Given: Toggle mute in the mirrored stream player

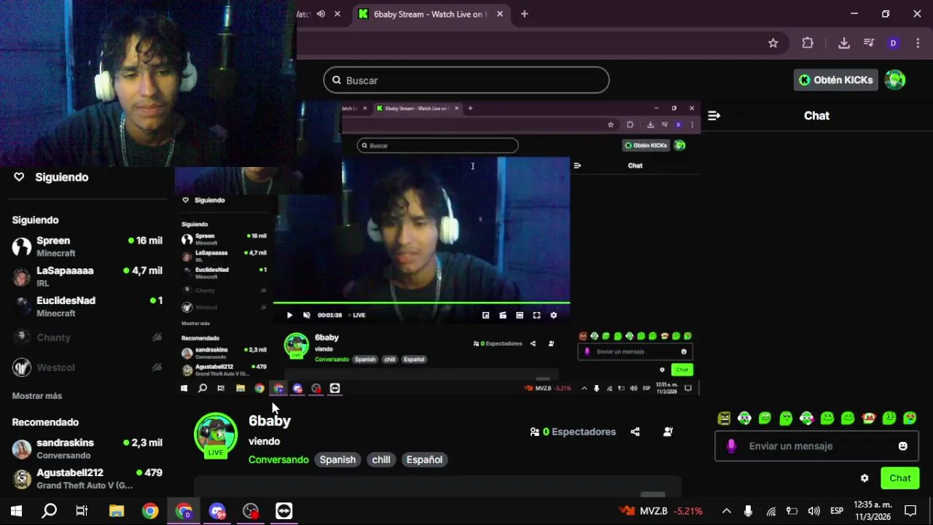Looking at the screenshot, I should pyautogui.click(x=307, y=315).
